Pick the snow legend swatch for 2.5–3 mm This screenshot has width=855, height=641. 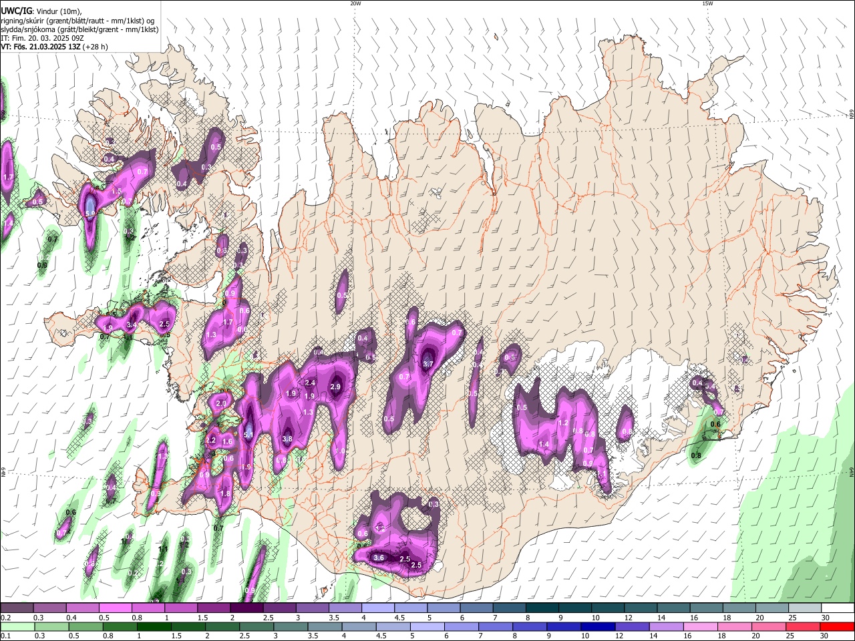[x=279, y=608]
